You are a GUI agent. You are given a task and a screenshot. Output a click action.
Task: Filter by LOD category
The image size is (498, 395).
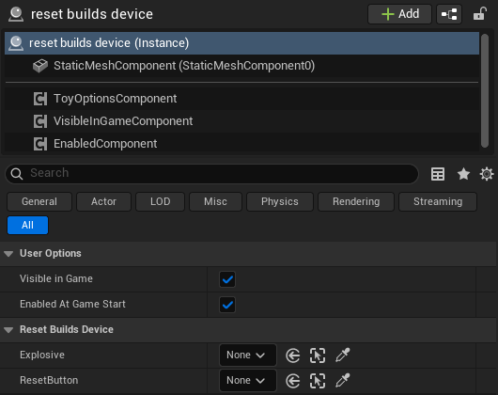coord(160,201)
